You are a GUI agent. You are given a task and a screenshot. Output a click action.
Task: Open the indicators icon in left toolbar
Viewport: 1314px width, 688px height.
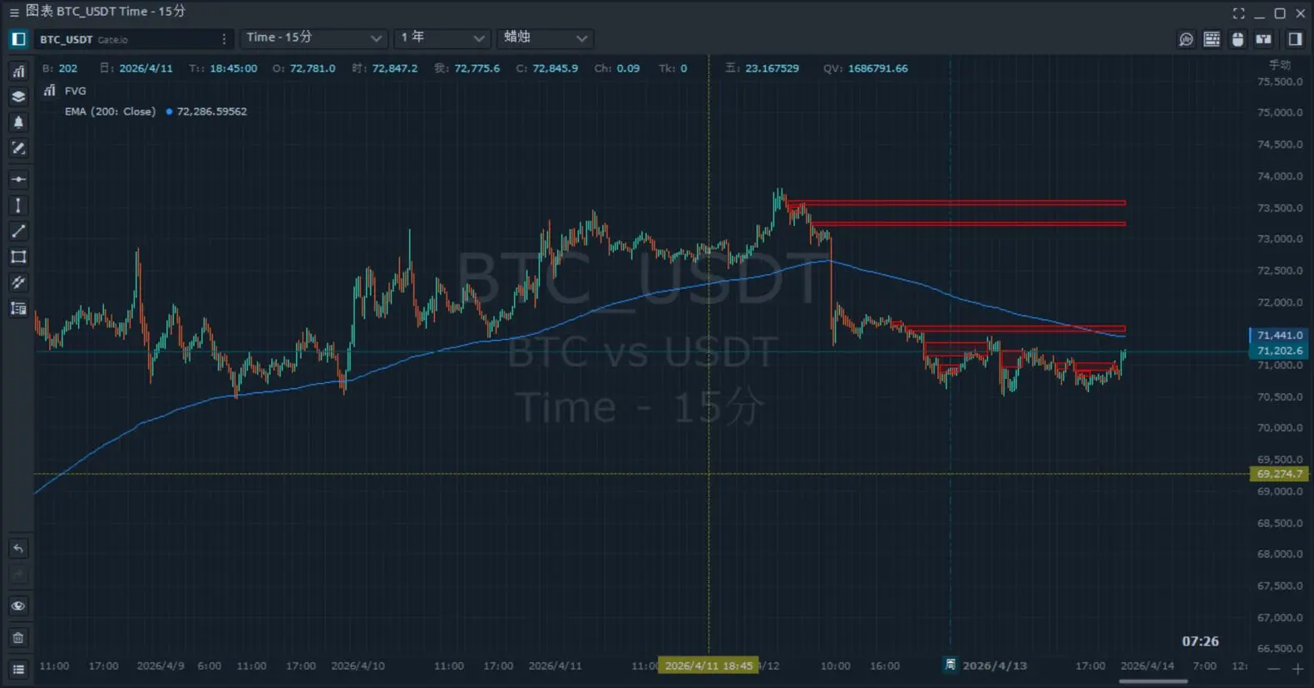[18, 71]
